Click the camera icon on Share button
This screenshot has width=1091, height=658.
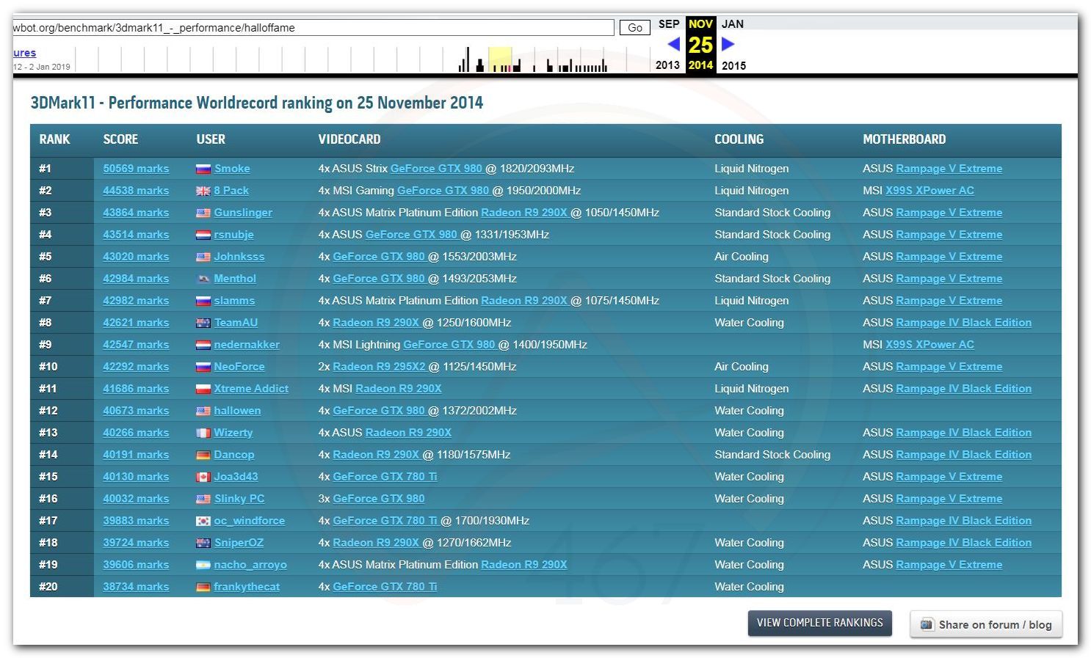(927, 624)
